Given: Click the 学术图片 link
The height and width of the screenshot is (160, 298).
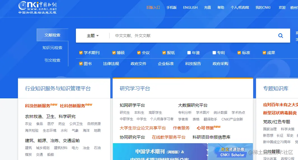Looking at the screenshot, I should coord(202,112).
